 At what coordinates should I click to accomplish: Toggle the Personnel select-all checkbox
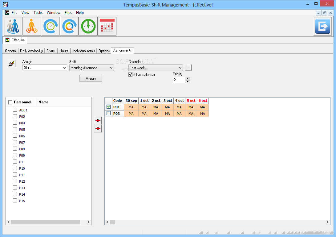10,102
